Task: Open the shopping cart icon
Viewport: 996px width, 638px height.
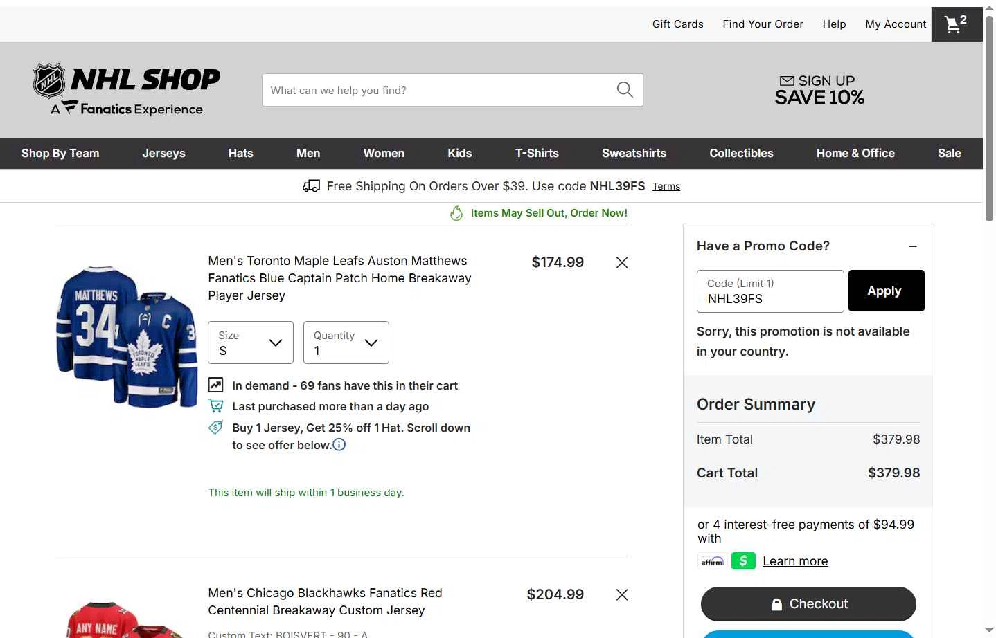Action: pos(957,24)
